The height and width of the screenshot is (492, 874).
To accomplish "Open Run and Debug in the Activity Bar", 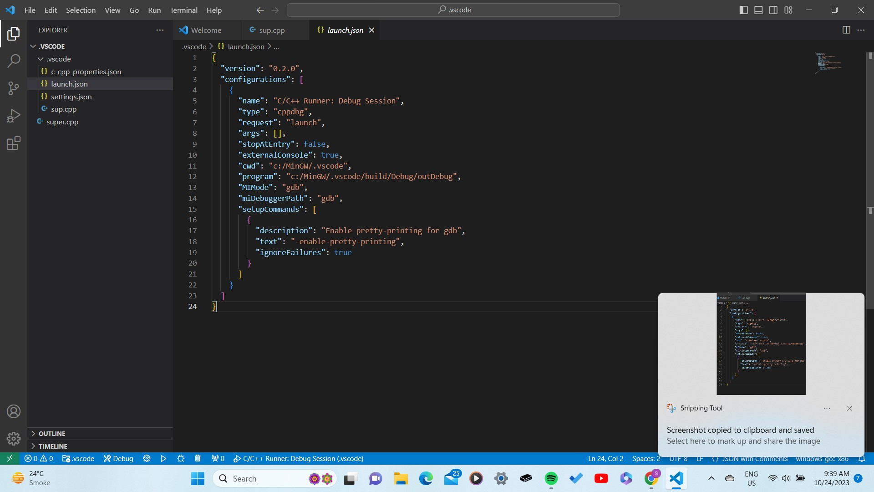I will [x=14, y=115].
